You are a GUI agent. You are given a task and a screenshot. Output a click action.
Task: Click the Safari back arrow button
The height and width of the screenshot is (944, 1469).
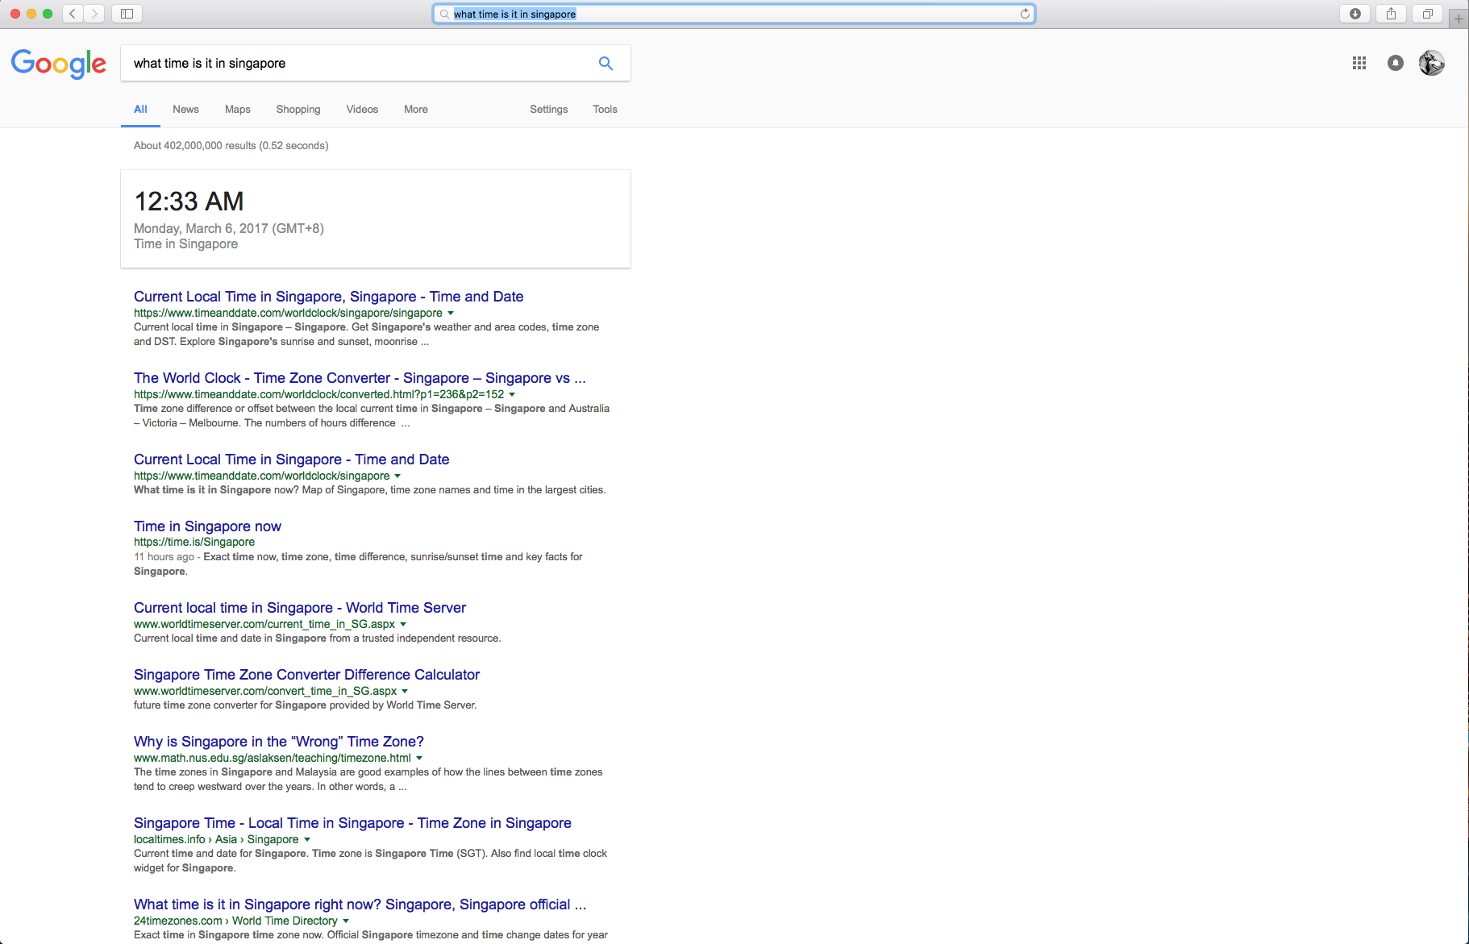(73, 14)
